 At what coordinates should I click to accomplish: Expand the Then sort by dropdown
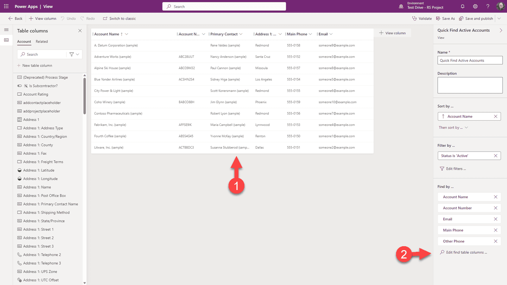(453, 127)
